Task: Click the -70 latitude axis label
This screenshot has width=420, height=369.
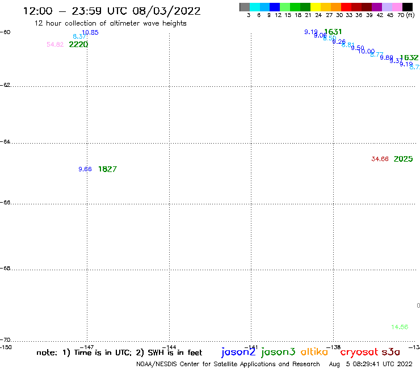Action: (5, 340)
